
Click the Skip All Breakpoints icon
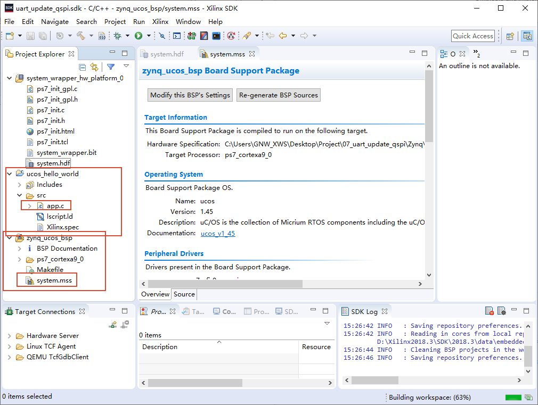tap(162, 36)
